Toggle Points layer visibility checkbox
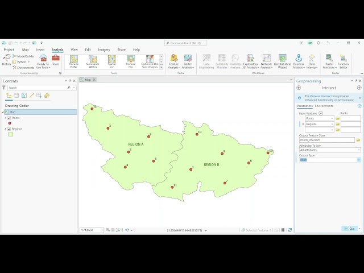Viewport: 364px width, 273px height. click(x=9, y=118)
